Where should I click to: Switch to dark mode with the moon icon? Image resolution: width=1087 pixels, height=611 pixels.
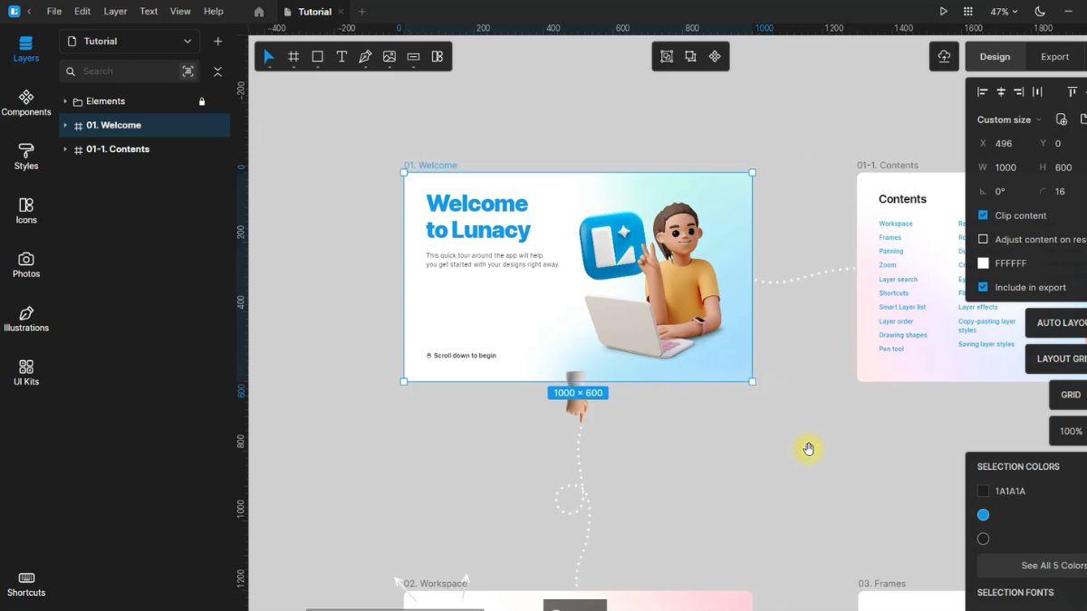pos(1040,12)
